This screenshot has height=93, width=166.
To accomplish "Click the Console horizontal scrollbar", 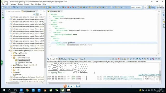I will 65,83.
